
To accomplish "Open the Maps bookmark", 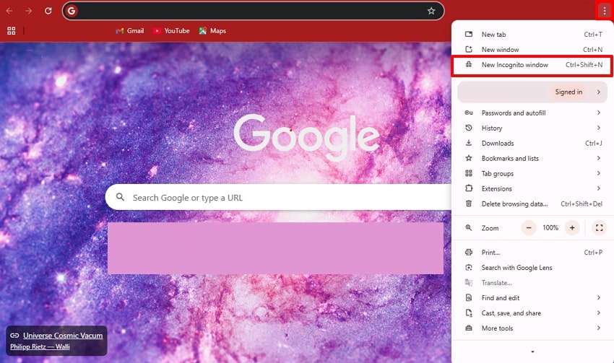I will (212, 31).
